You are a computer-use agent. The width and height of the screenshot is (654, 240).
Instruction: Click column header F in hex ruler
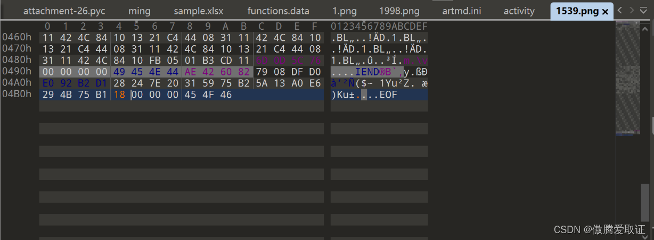point(315,27)
